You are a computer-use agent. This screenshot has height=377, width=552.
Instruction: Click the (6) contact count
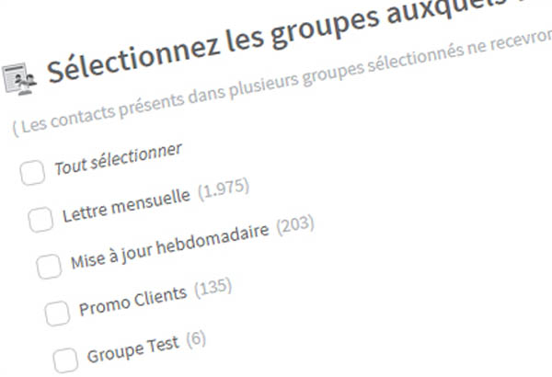pyautogui.click(x=195, y=338)
